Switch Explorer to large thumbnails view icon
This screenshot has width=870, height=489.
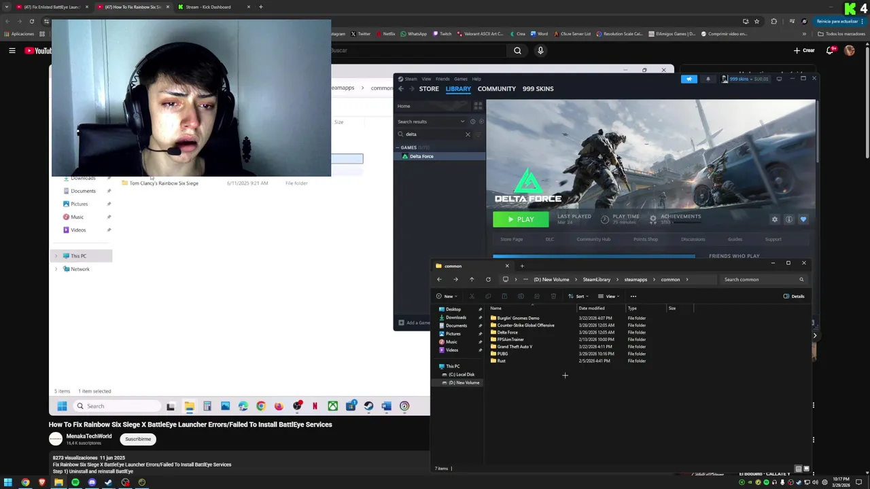806,469
